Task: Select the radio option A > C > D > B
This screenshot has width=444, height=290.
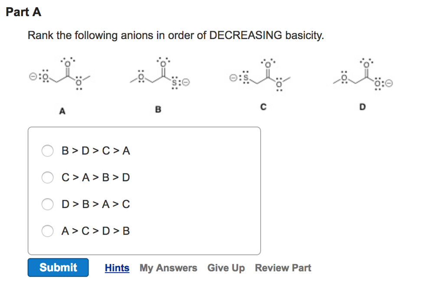Action: click(x=48, y=231)
